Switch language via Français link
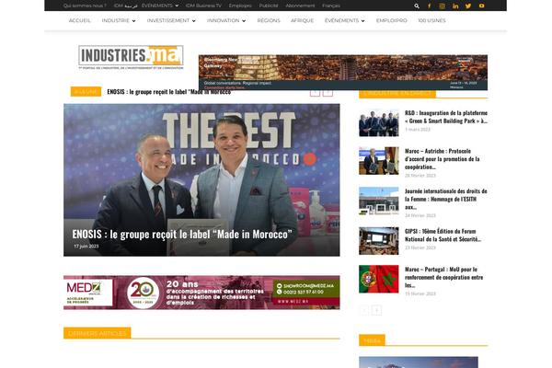This screenshot has width=552, height=368. coord(331,6)
